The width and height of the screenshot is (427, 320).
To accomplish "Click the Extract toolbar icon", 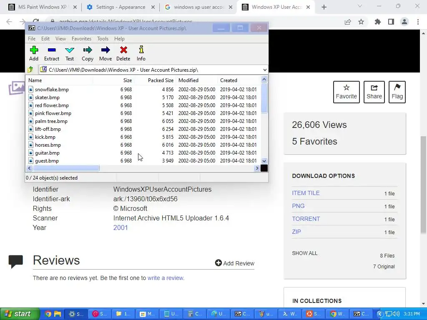I will [51, 50].
